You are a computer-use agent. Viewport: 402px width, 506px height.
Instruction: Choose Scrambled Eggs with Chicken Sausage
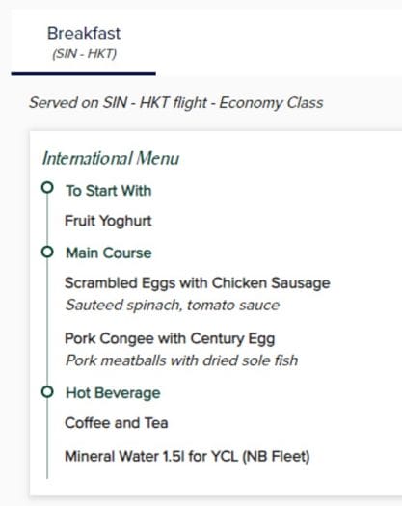click(198, 283)
